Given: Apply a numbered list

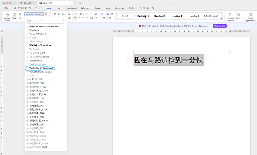Looking at the screenshot, I should tap(81, 14).
